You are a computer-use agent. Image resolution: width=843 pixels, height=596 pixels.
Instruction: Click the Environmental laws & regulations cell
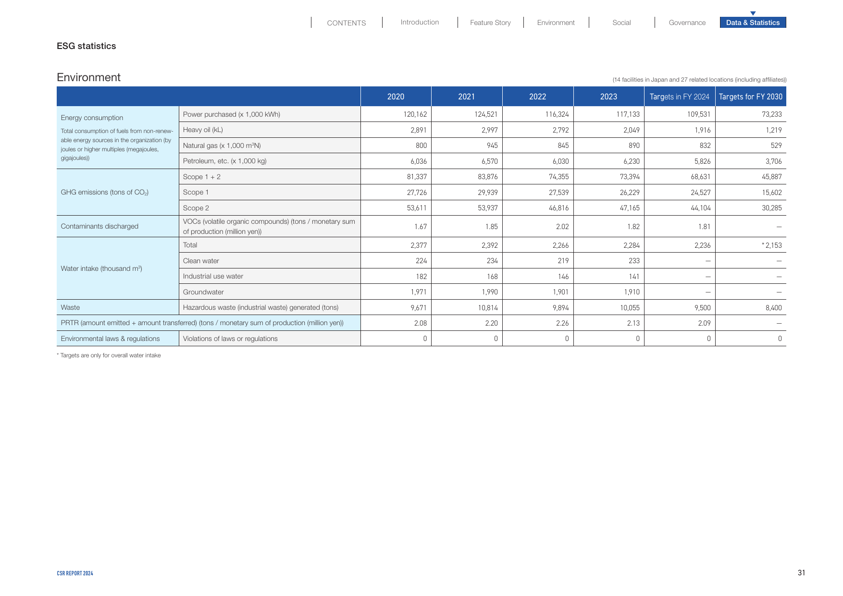[118, 339]
